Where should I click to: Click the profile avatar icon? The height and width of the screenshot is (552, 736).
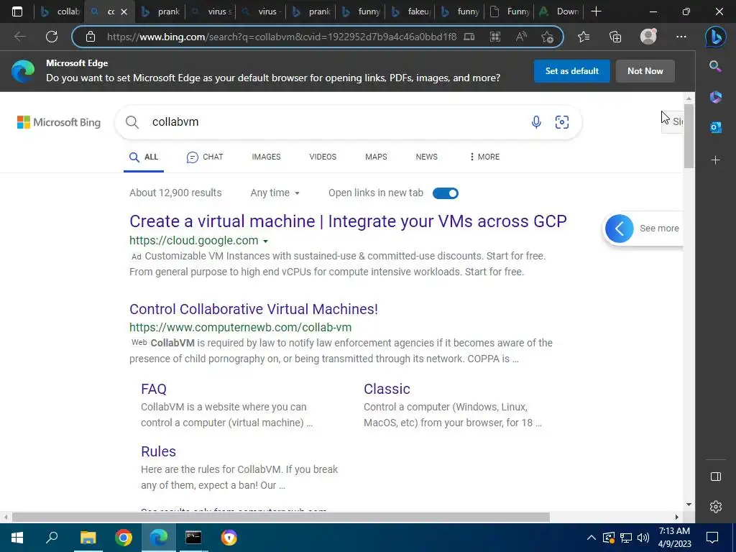click(x=648, y=37)
